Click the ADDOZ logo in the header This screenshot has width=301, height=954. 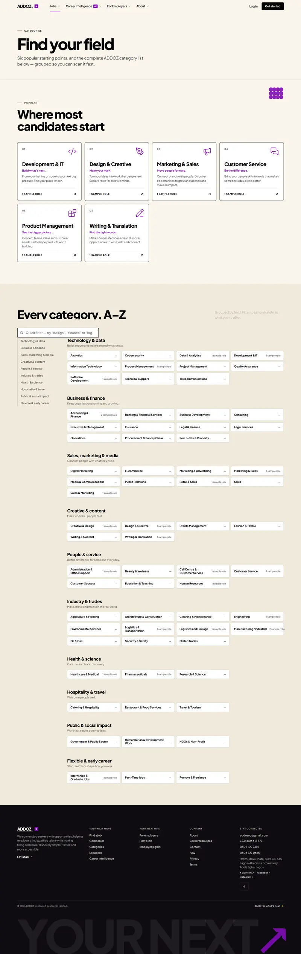(x=27, y=6)
